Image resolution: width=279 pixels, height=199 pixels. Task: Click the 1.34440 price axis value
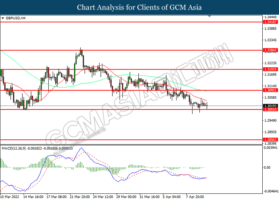click(271, 17)
